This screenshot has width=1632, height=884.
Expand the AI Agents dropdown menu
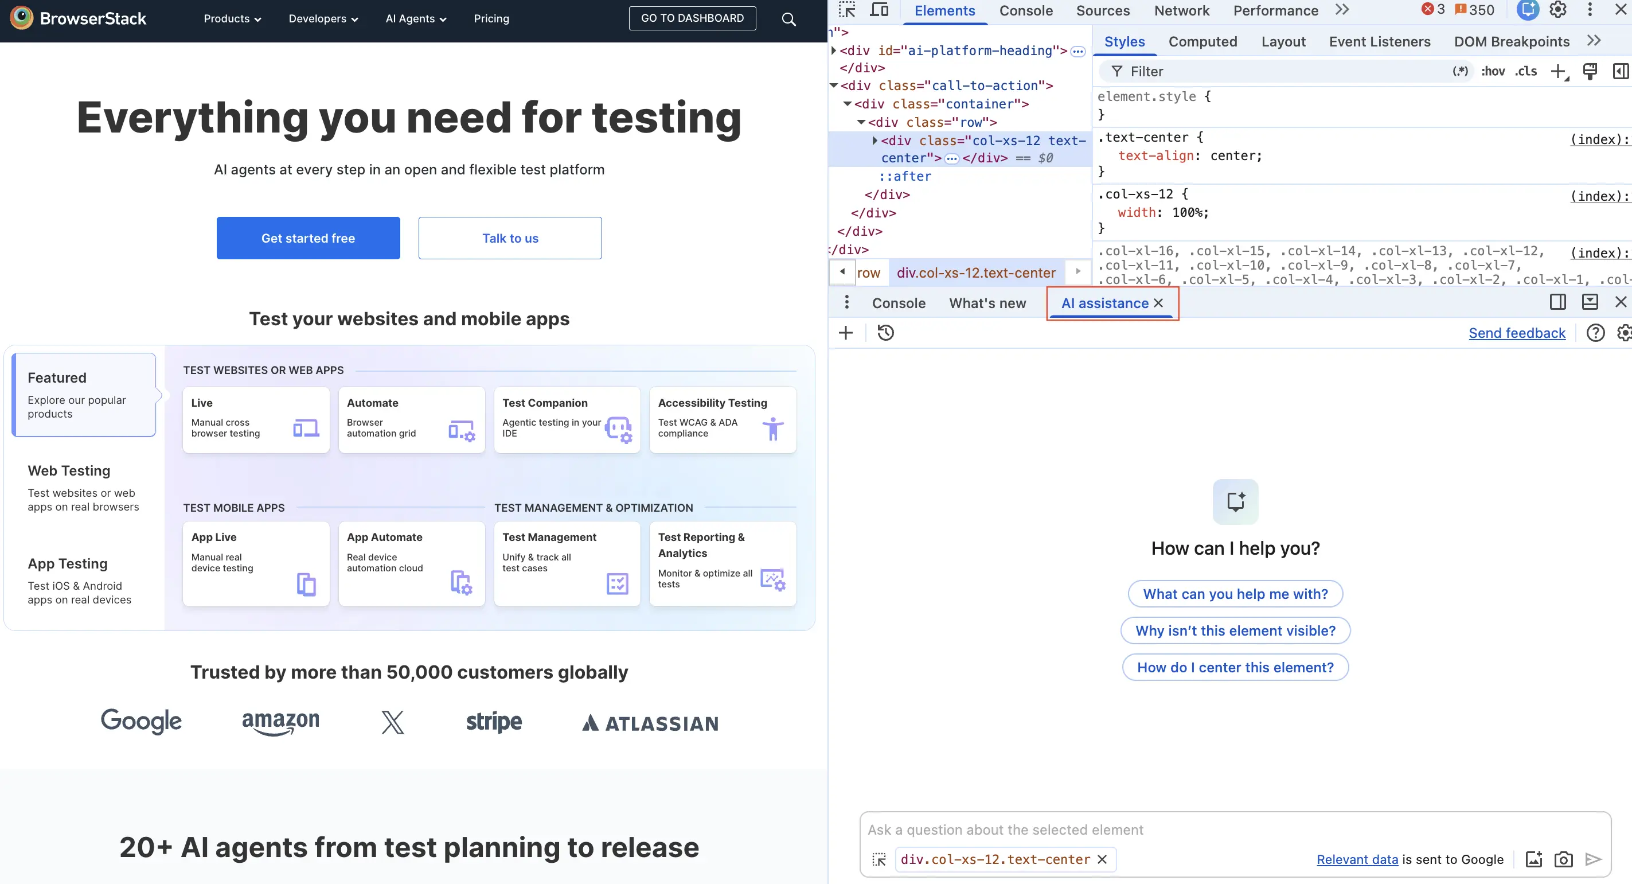click(416, 19)
